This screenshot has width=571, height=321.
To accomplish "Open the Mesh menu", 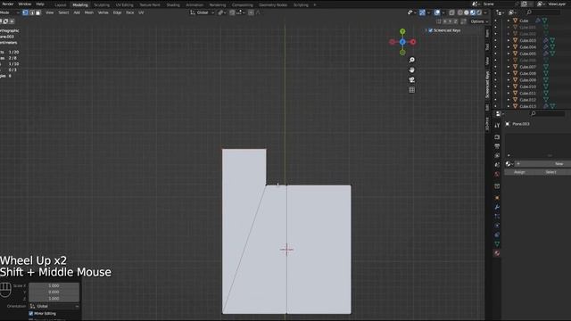I will coord(89,12).
